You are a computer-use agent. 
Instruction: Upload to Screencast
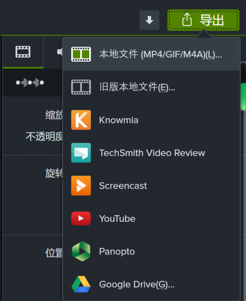pos(151,186)
